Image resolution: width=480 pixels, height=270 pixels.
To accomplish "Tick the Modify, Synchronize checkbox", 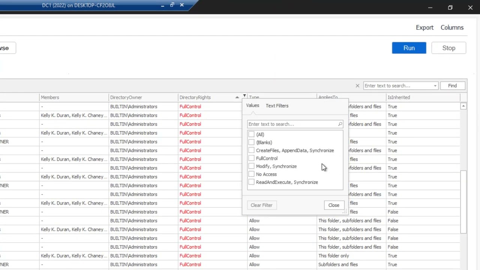I will tap(251, 166).
